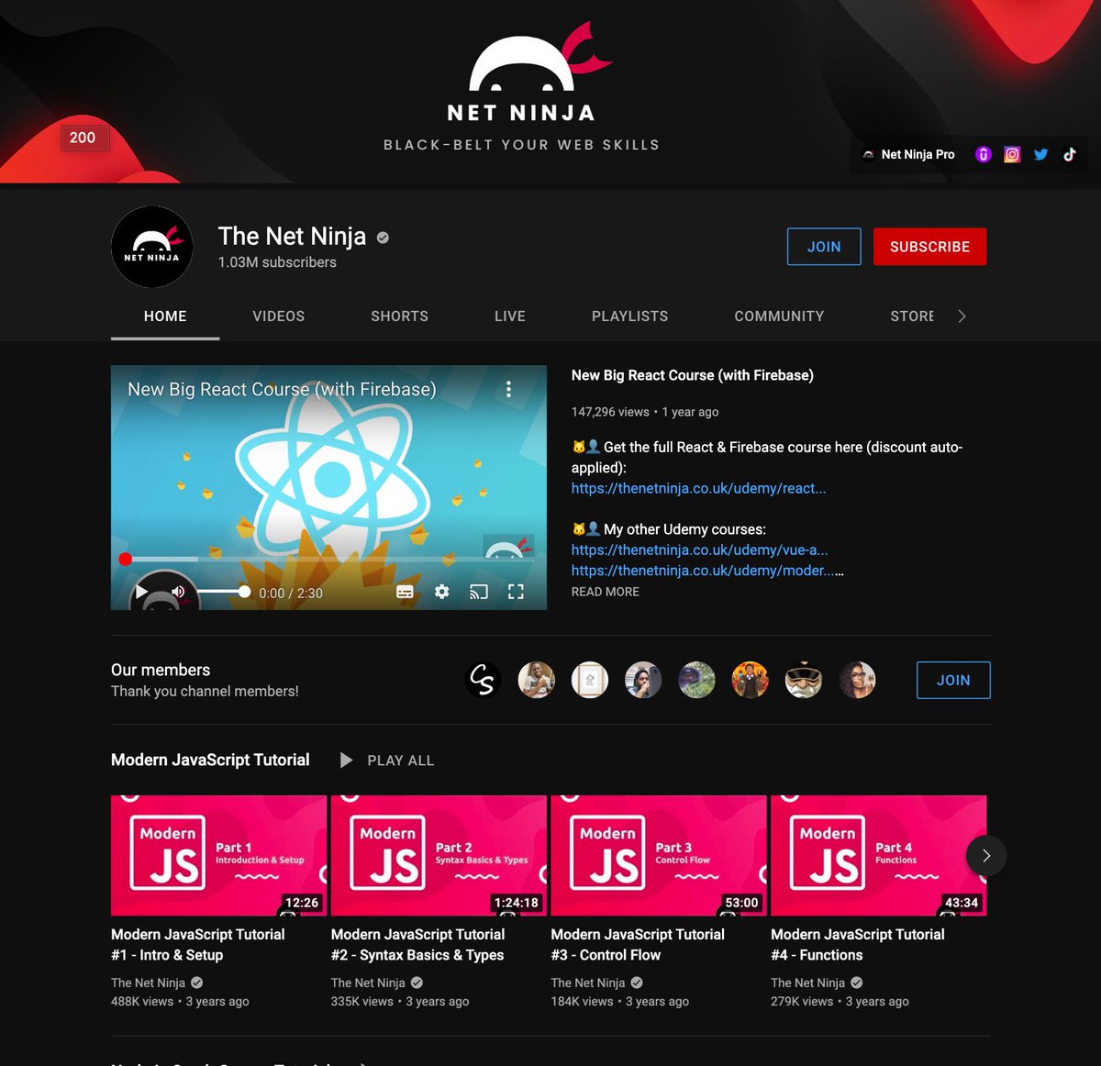Open Modern JS Part 3 Control Flow thumbnail
The height and width of the screenshot is (1066, 1101).
tap(659, 855)
